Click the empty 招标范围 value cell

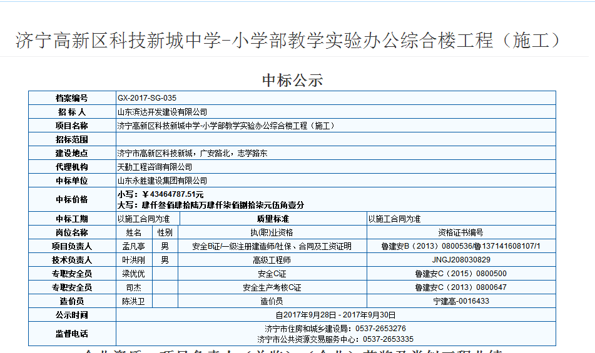(335, 139)
